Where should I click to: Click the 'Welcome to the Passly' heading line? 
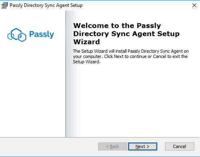pos(117,26)
